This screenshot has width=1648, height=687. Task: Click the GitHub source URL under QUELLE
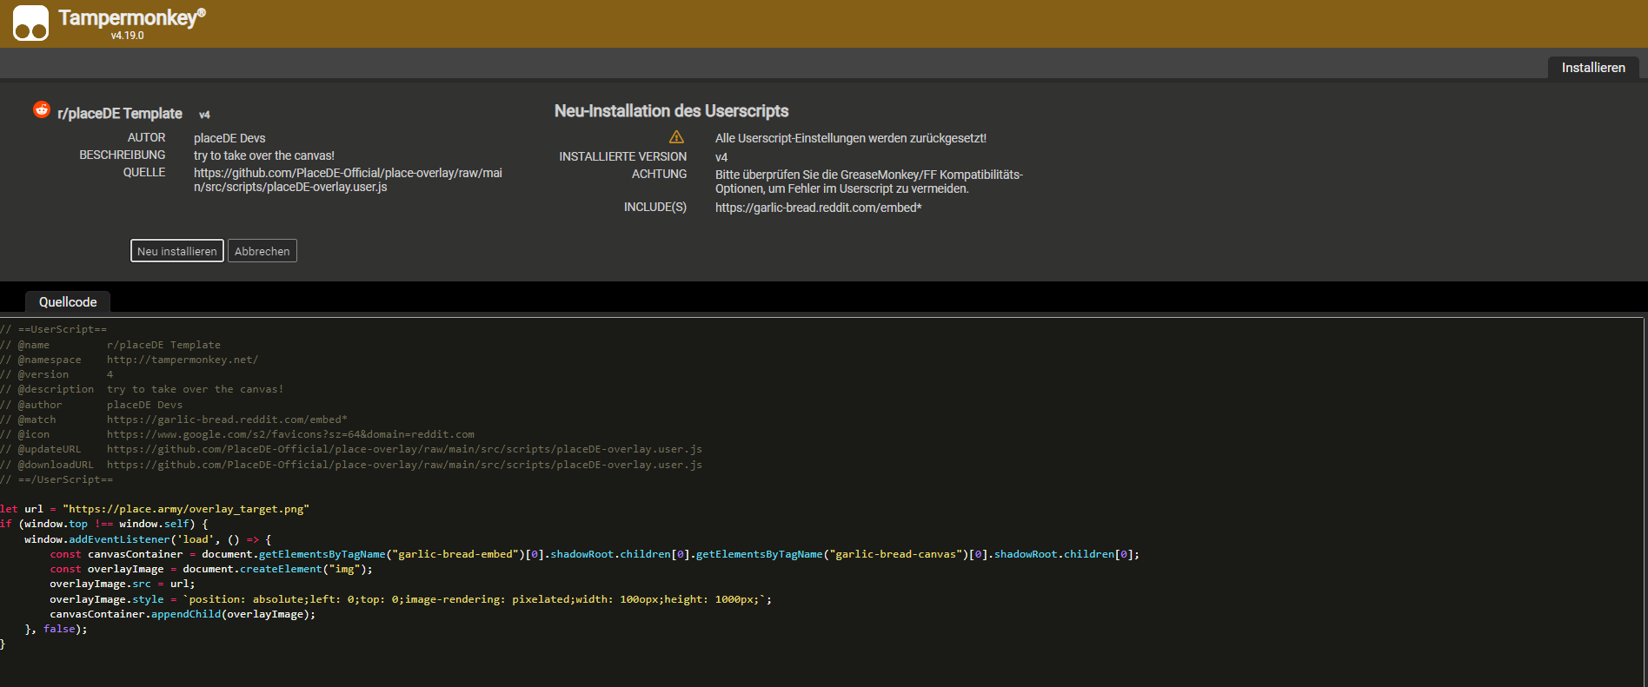click(348, 180)
